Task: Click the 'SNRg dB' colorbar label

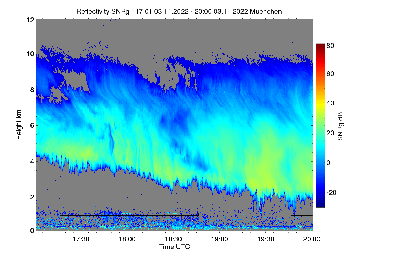Action: [x=340, y=127]
